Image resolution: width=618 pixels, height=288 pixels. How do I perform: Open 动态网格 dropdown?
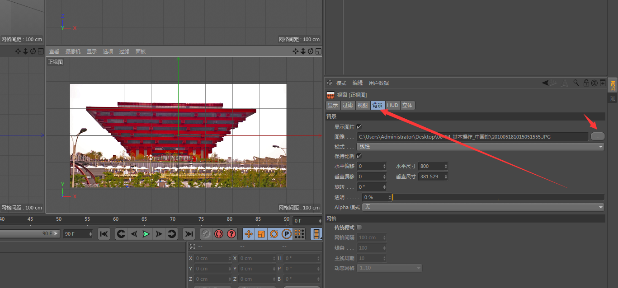pyautogui.click(x=389, y=268)
